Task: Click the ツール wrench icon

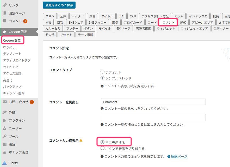Action: click(x=4, y=136)
